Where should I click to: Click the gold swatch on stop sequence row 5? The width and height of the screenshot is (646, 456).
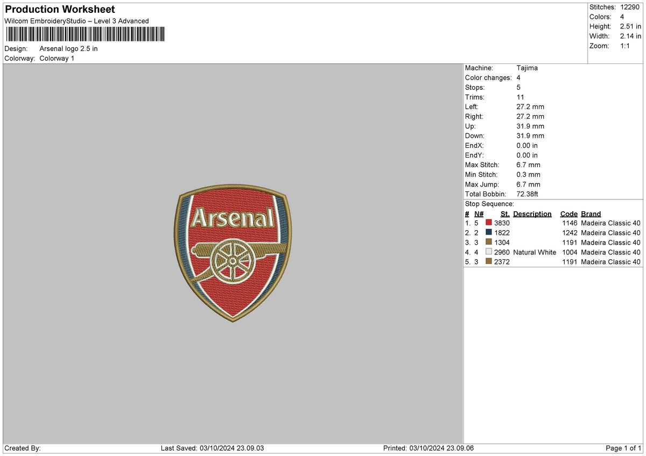pyautogui.click(x=489, y=262)
